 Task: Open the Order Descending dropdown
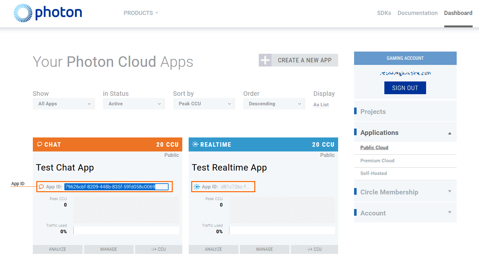pyautogui.click(x=274, y=104)
